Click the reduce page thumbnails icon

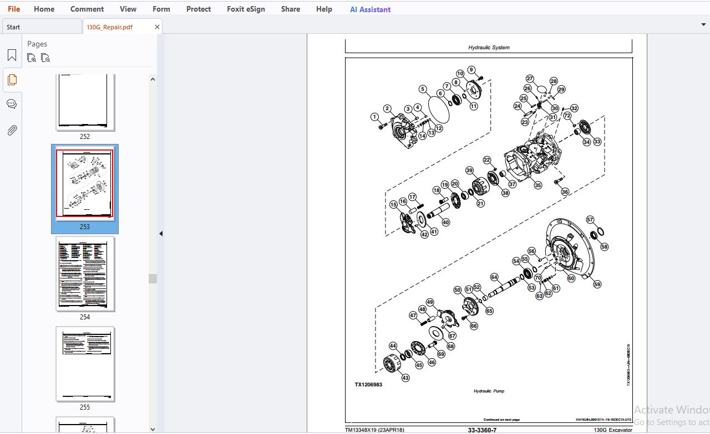tap(45, 58)
